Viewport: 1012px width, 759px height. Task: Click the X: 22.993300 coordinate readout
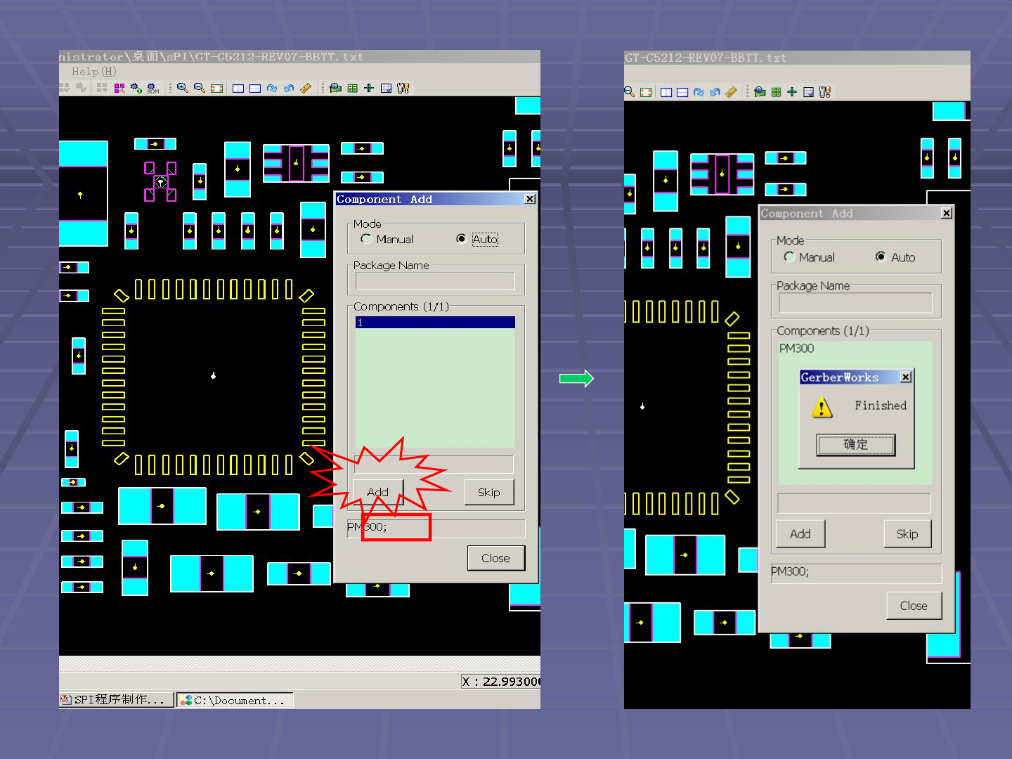[x=501, y=682]
